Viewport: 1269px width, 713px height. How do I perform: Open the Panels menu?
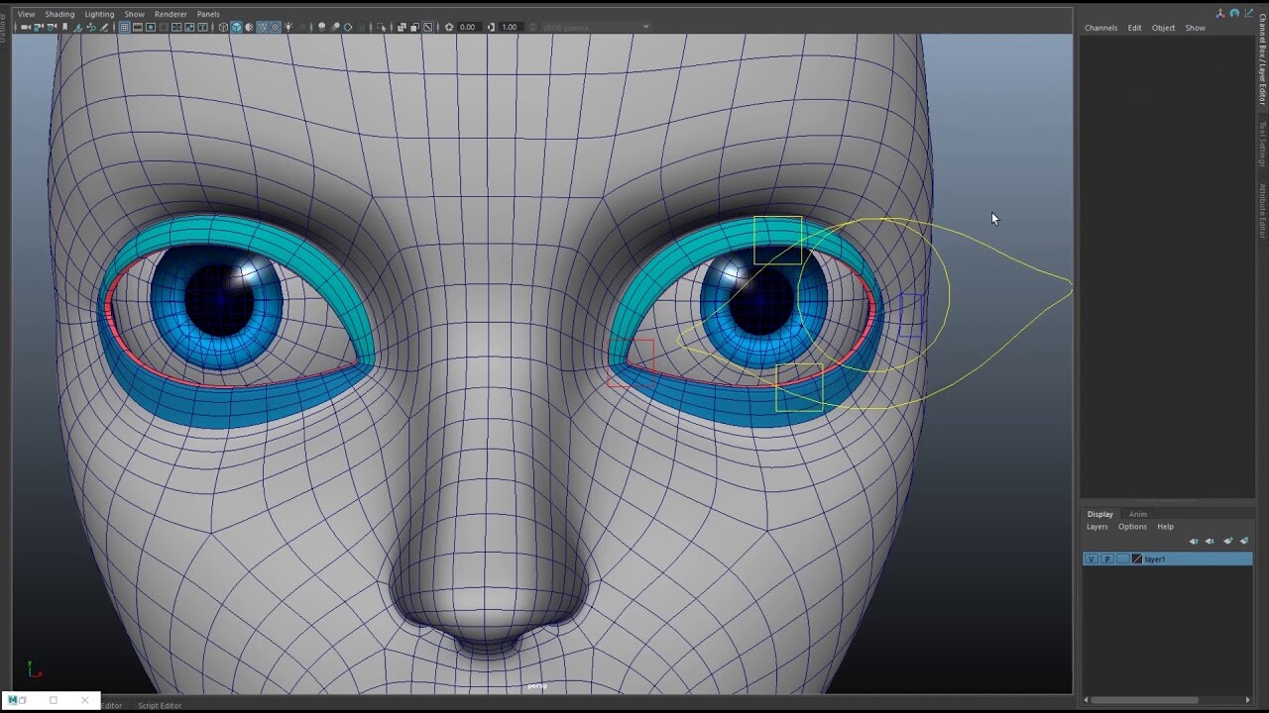[208, 14]
